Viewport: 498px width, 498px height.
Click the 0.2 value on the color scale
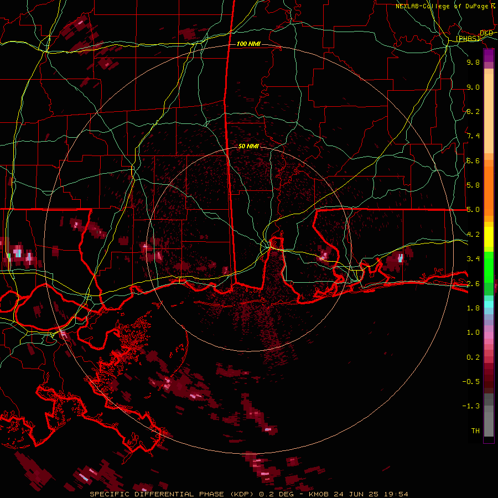[473, 357]
